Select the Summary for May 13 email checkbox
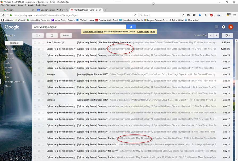Image resolution: width=238 pixels, height=161 pixels. [x=35, y=138]
